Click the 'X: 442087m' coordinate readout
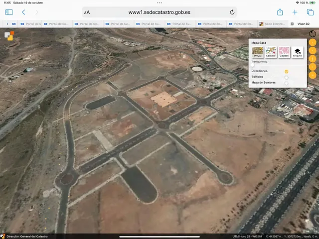319x239 pixels. [273, 237]
